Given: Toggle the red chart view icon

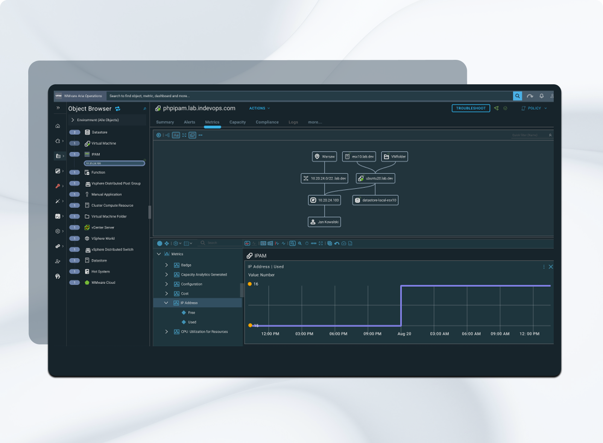Looking at the screenshot, I should point(247,244).
